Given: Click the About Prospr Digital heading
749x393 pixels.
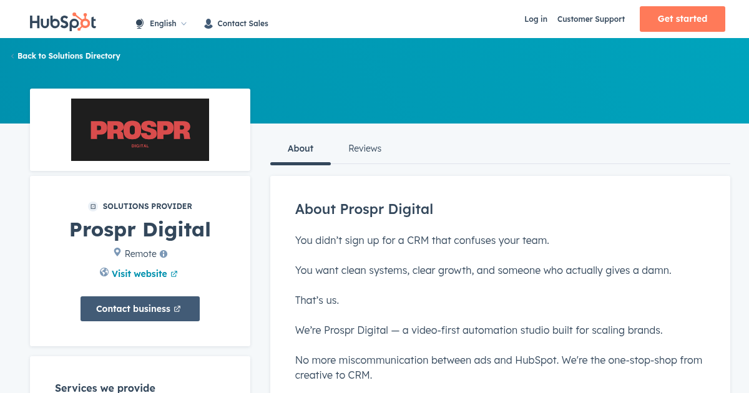Looking at the screenshot, I should pos(364,209).
